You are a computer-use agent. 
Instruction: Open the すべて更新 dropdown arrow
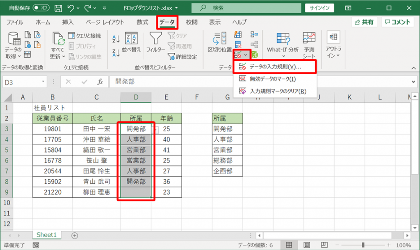click(x=64, y=56)
